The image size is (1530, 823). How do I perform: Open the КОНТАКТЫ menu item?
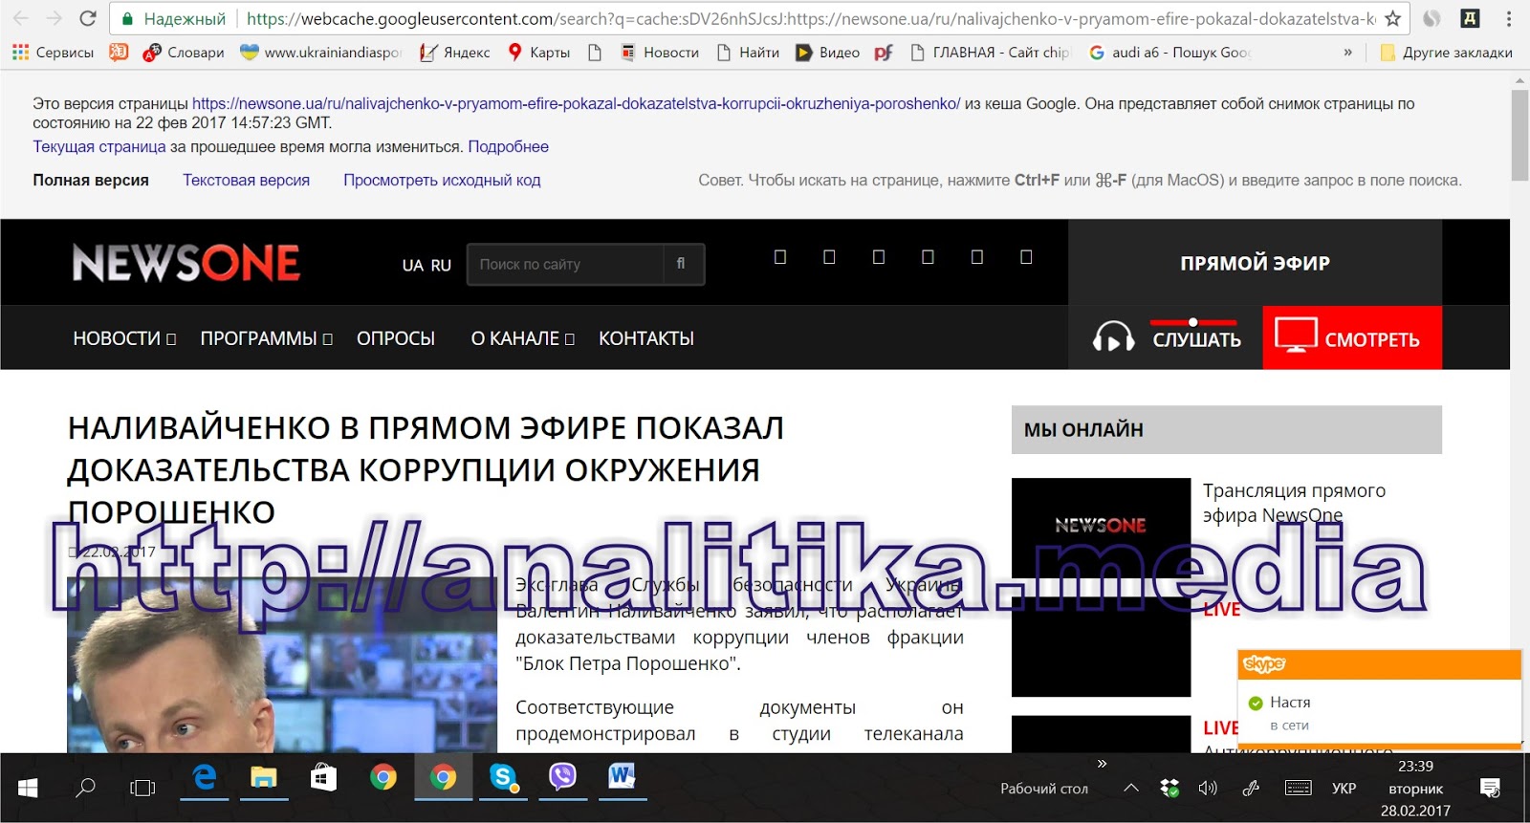click(646, 338)
